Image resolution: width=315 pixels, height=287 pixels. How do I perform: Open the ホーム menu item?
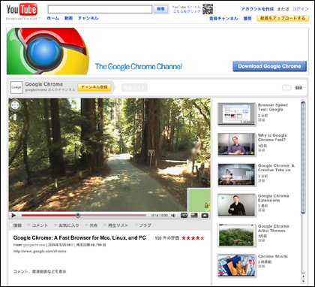pos(52,18)
